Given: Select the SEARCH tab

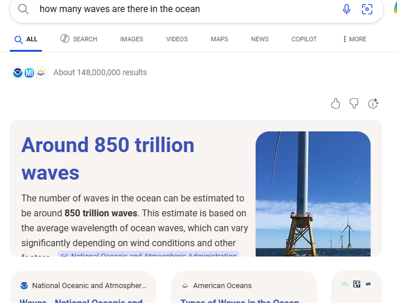Looking at the screenshot, I should 79,39.
